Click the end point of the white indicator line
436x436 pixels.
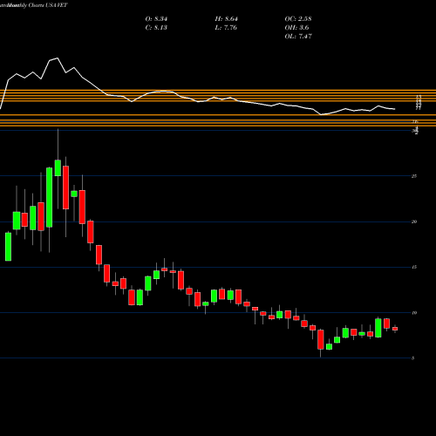(x=395, y=109)
